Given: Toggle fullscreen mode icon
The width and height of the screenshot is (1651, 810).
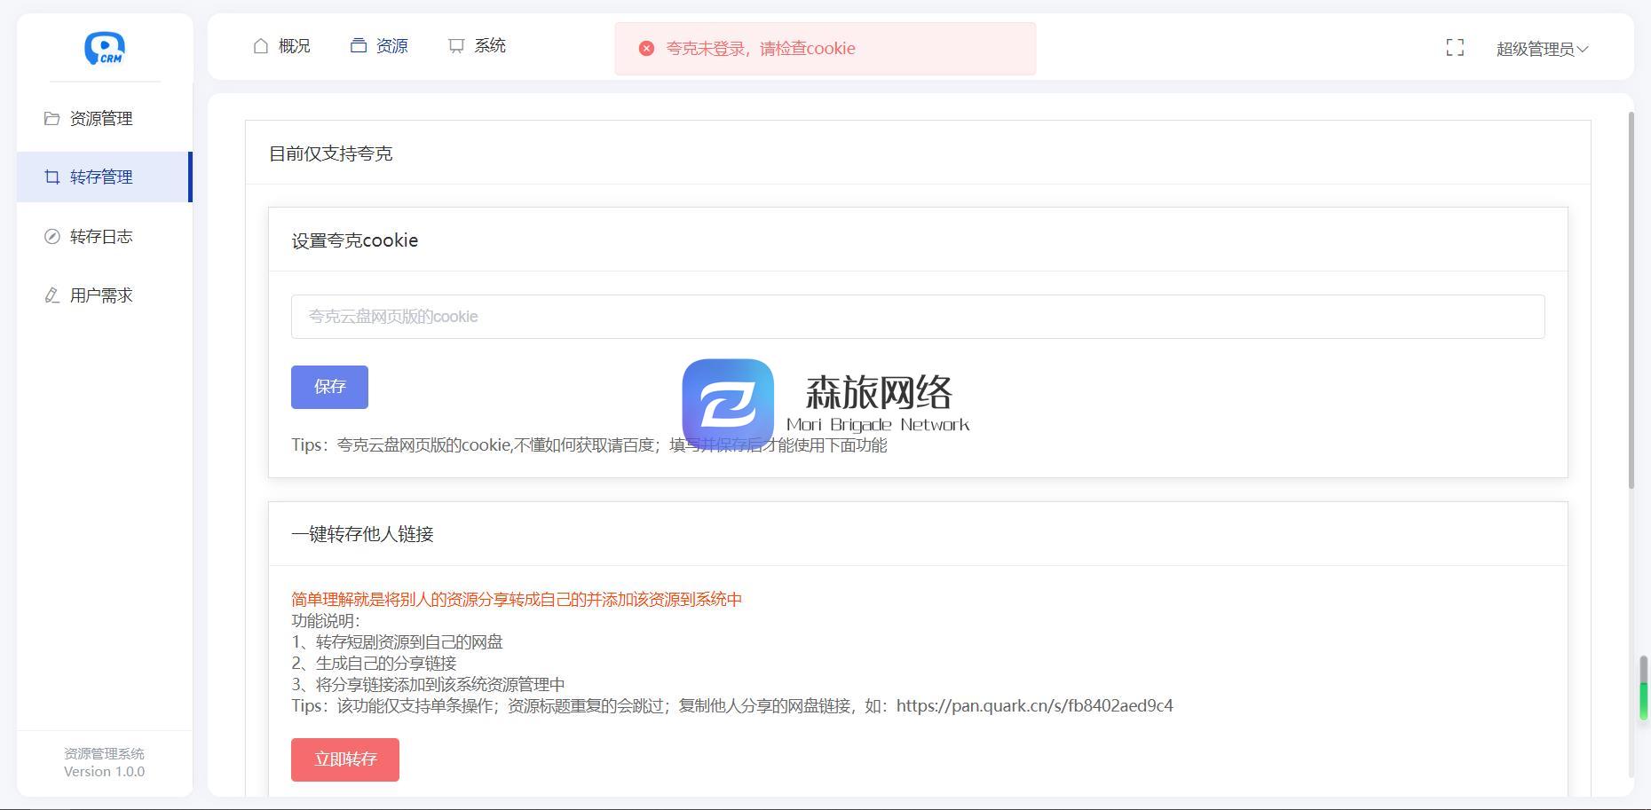Looking at the screenshot, I should tap(1455, 48).
